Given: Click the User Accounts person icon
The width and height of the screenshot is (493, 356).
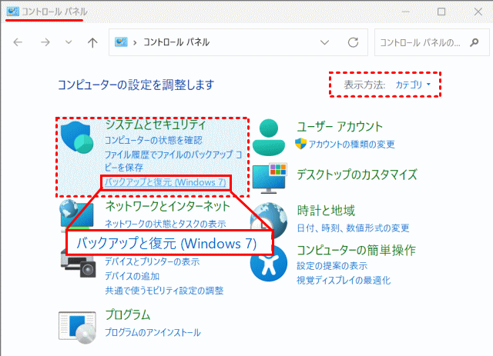Looking at the screenshot, I should click(269, 138).
